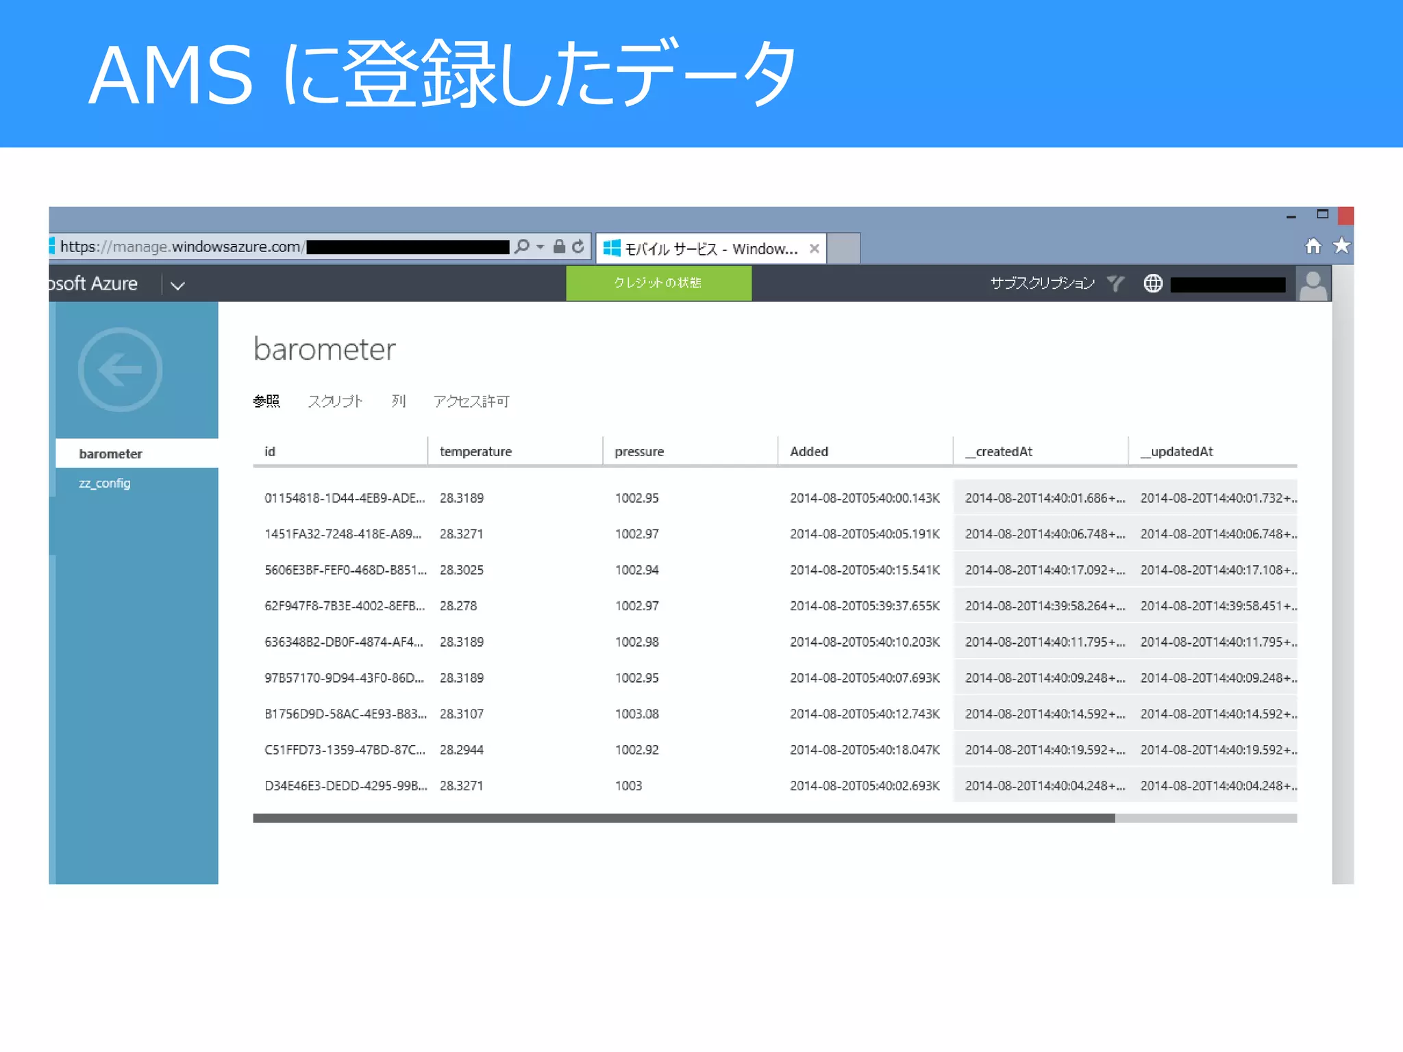This screenshot has width=1403, height=1052.
Task: Click the temperature column header
Action: tap(515, 451)
